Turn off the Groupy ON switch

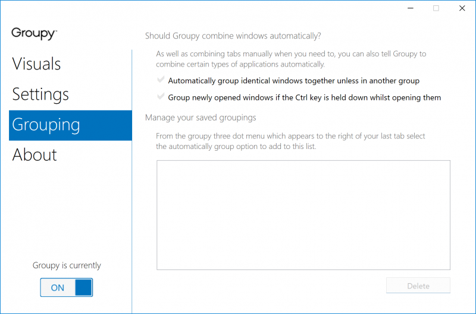[x=66, y=288]
